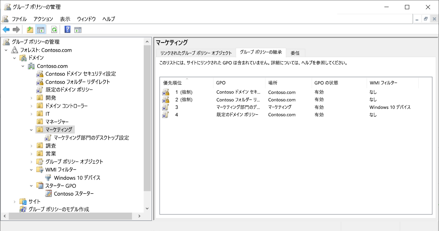Expand the 開発 OU node
The height and width of the screenshot is (231, 439).
pyautogui.click(x=32, y=98)
